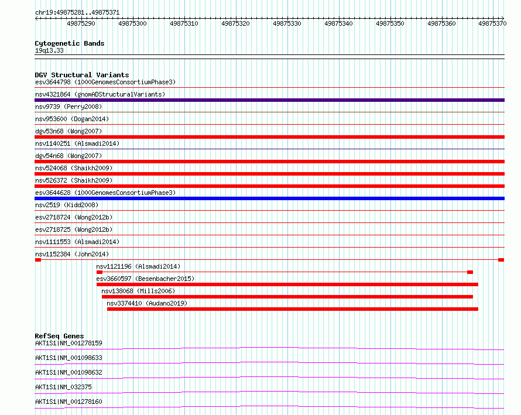Viewport: 521px width, 415px height.
Task: Open the AKT1S1|NM_032375 transcript label
Action: (63, 387)
